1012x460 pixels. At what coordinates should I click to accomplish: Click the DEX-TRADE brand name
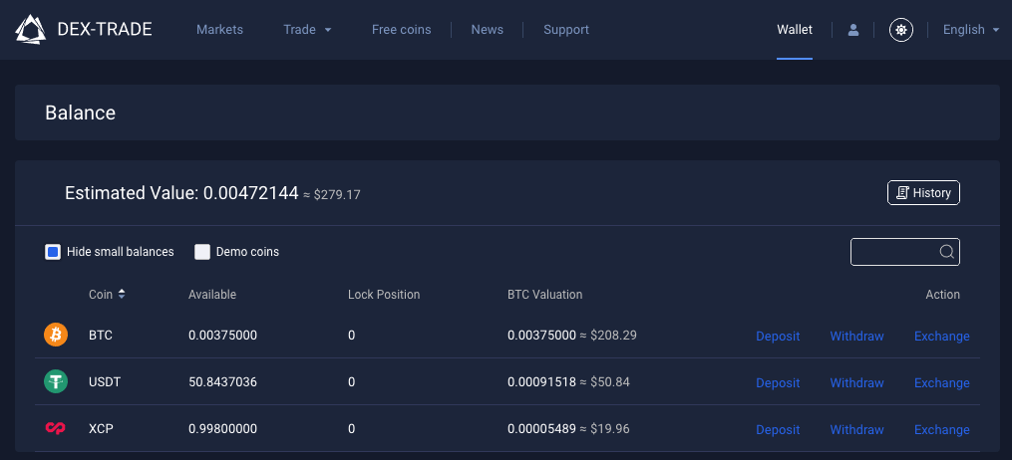[105, 30]
